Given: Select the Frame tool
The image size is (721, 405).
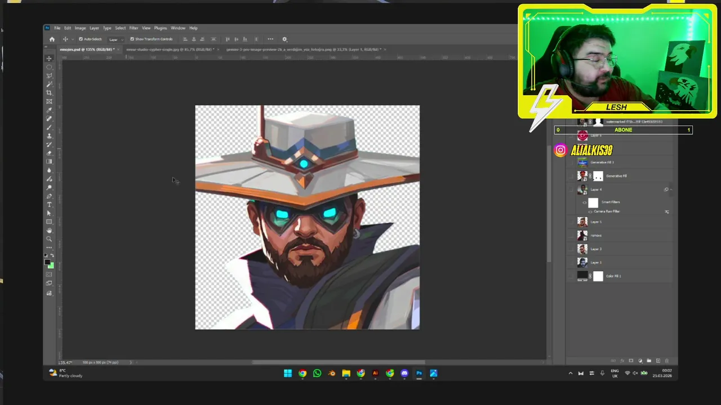Looking at the screenshot, I should coord(49,101).
